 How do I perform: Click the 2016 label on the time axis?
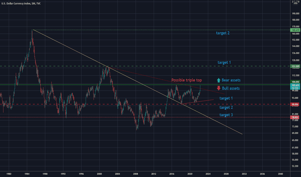(171, 174)
